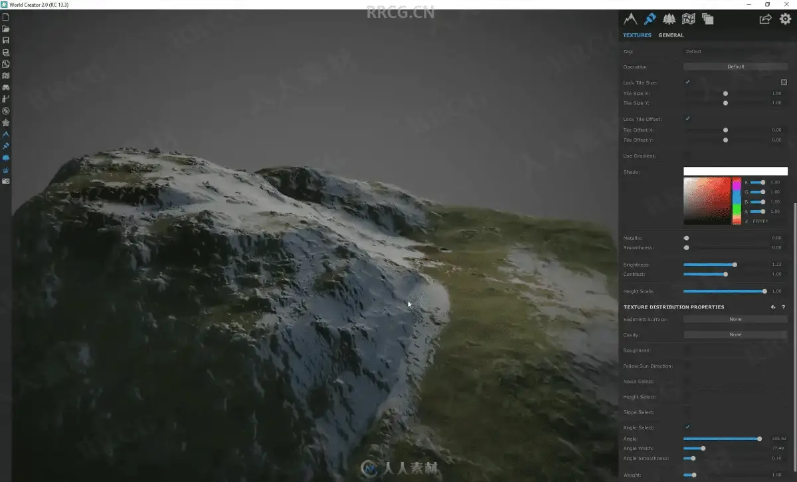797x482 pixels.
Task: Open settings with the gear icon
Action: (785, 19)
